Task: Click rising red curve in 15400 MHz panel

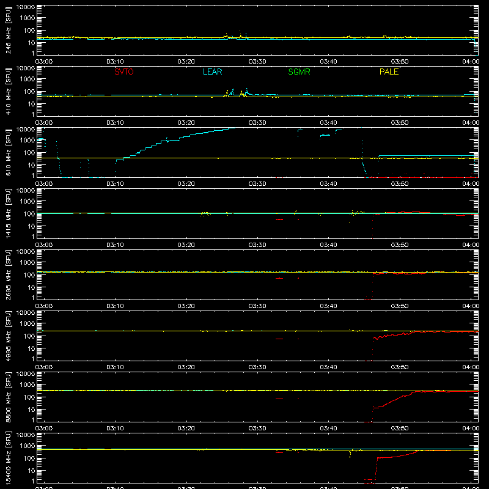Action: pos(396,456)
